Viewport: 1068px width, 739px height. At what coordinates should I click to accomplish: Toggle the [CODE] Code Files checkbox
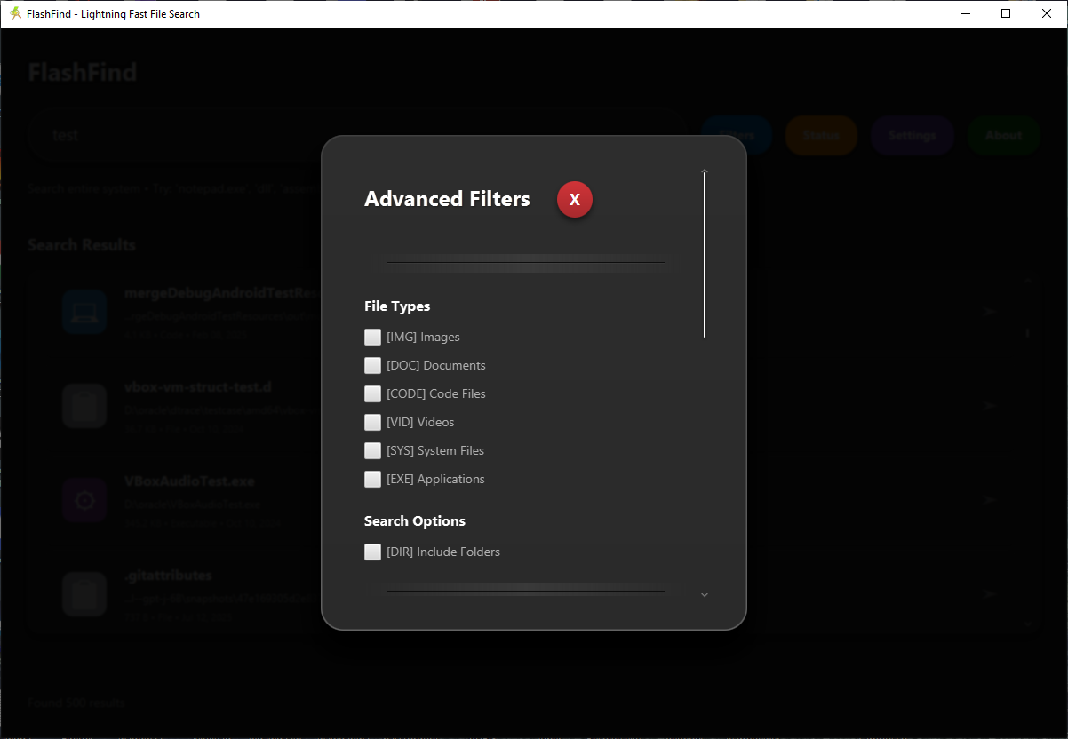point(372,394)
